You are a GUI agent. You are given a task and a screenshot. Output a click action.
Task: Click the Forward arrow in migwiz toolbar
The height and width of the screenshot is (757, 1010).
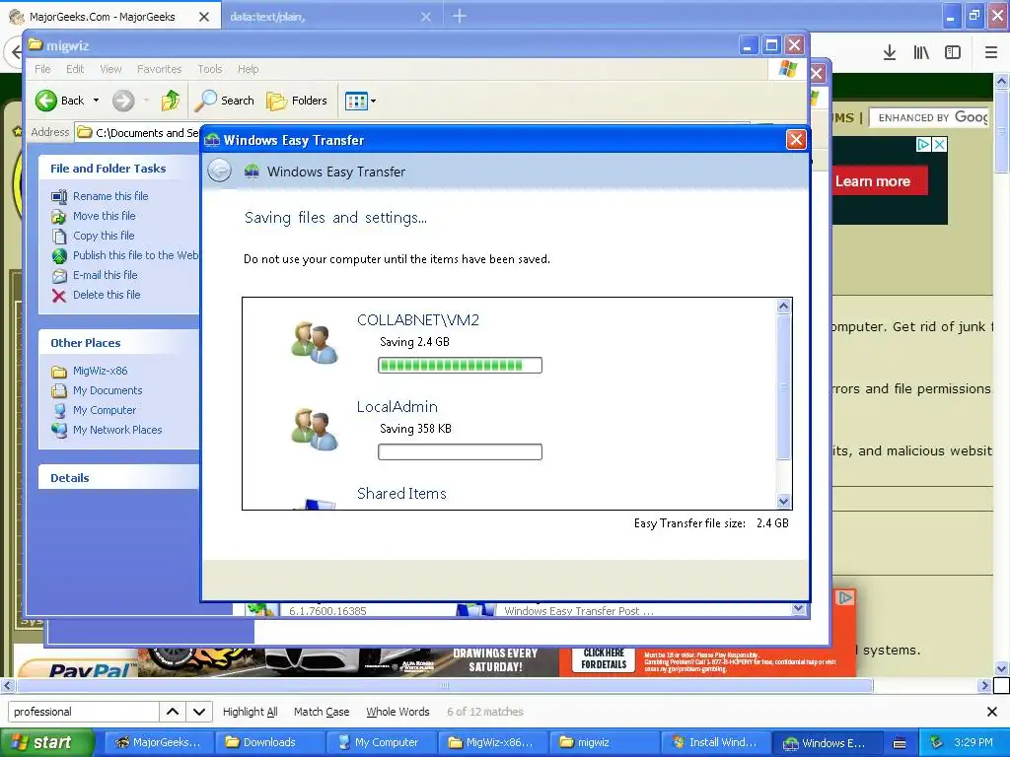(123, 101)
